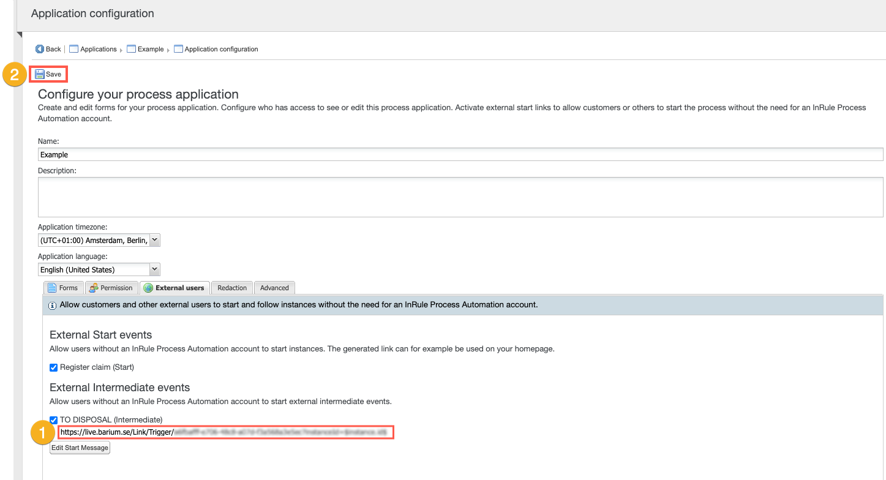Go to Applications breadcrumb link

98,49
